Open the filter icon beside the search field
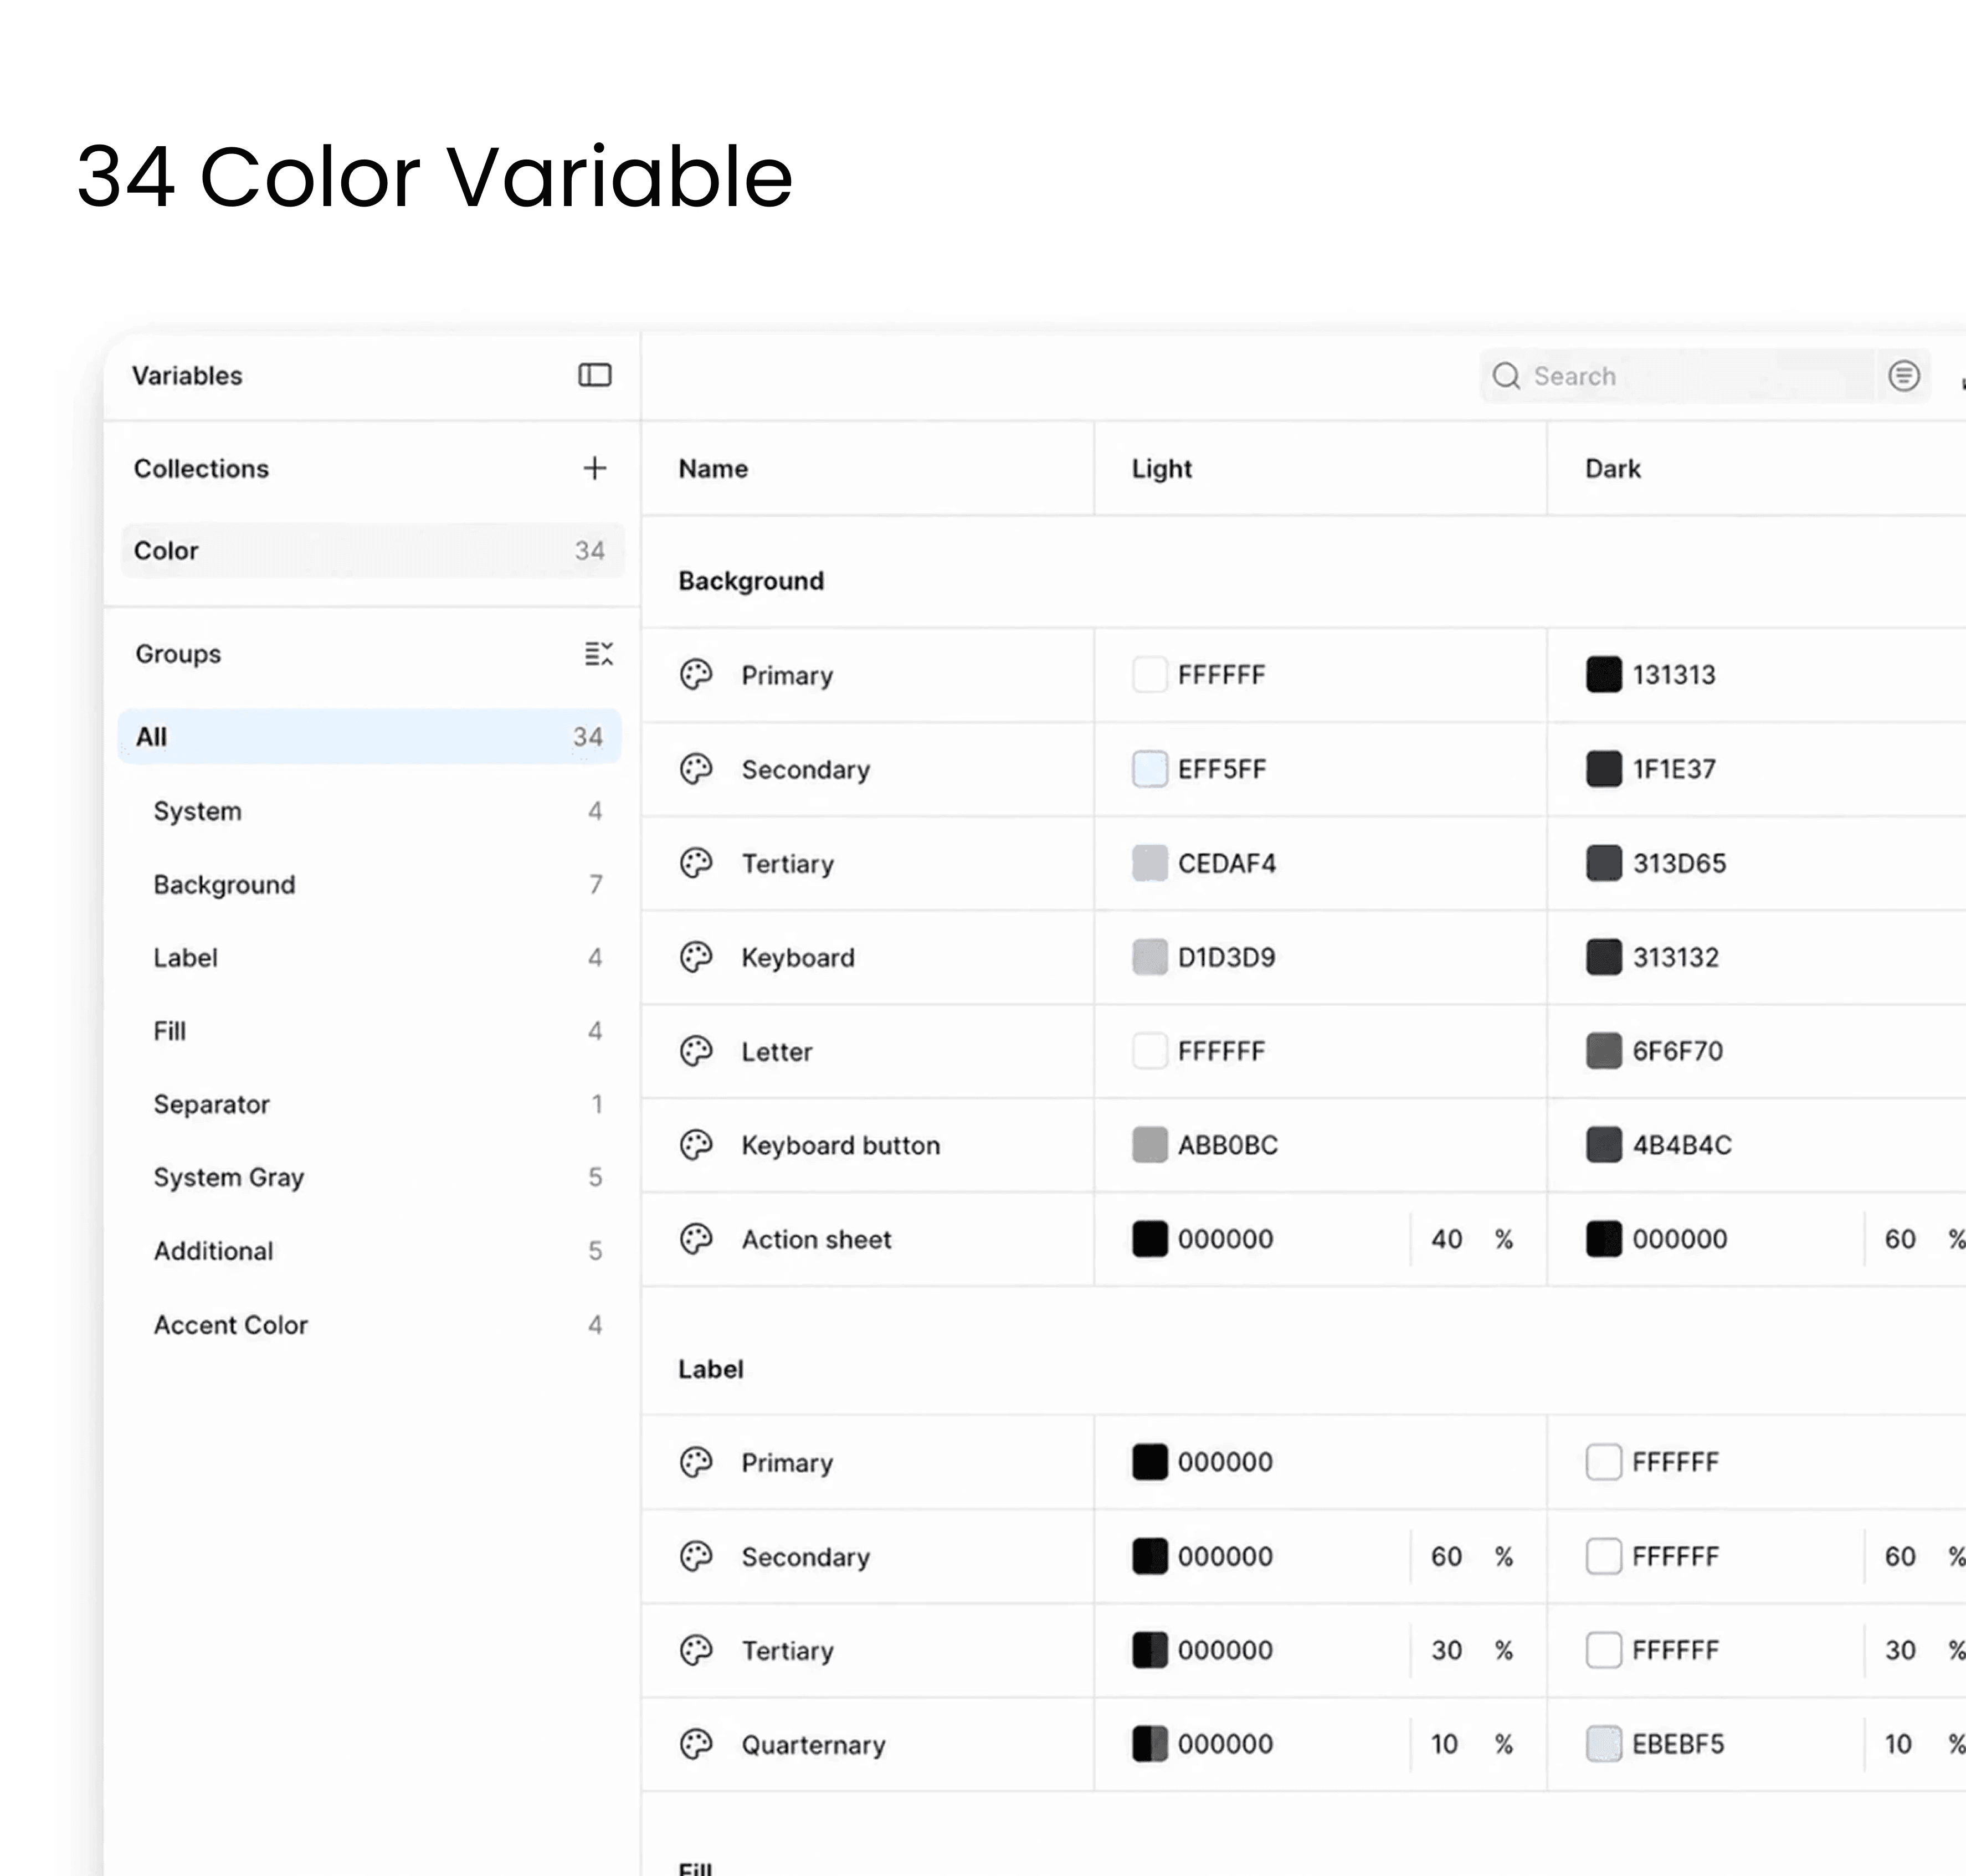The height and width of the screenshot is (1876, 1966). tap(1904, 376)
